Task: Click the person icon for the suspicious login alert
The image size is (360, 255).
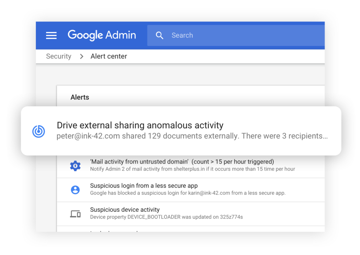Action: coord(75,190)
